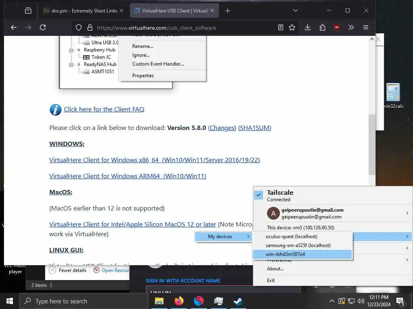Open File Explorer from taskbar

click(x=159, y=301)
